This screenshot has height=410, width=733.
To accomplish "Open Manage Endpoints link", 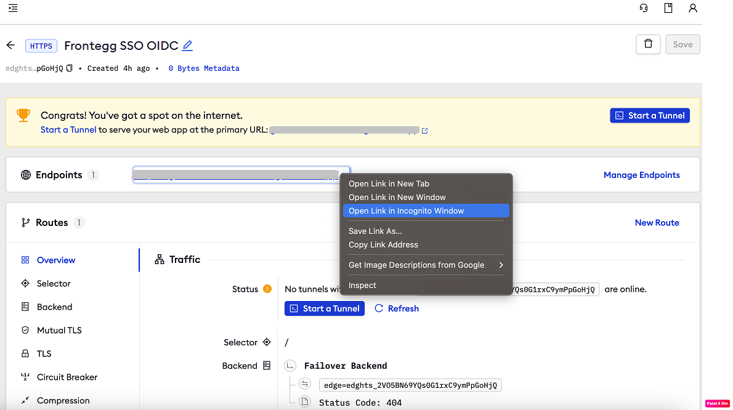I will pos(641,175).
